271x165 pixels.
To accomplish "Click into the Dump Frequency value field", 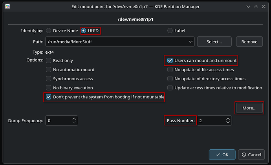I will tap(59, 121).
